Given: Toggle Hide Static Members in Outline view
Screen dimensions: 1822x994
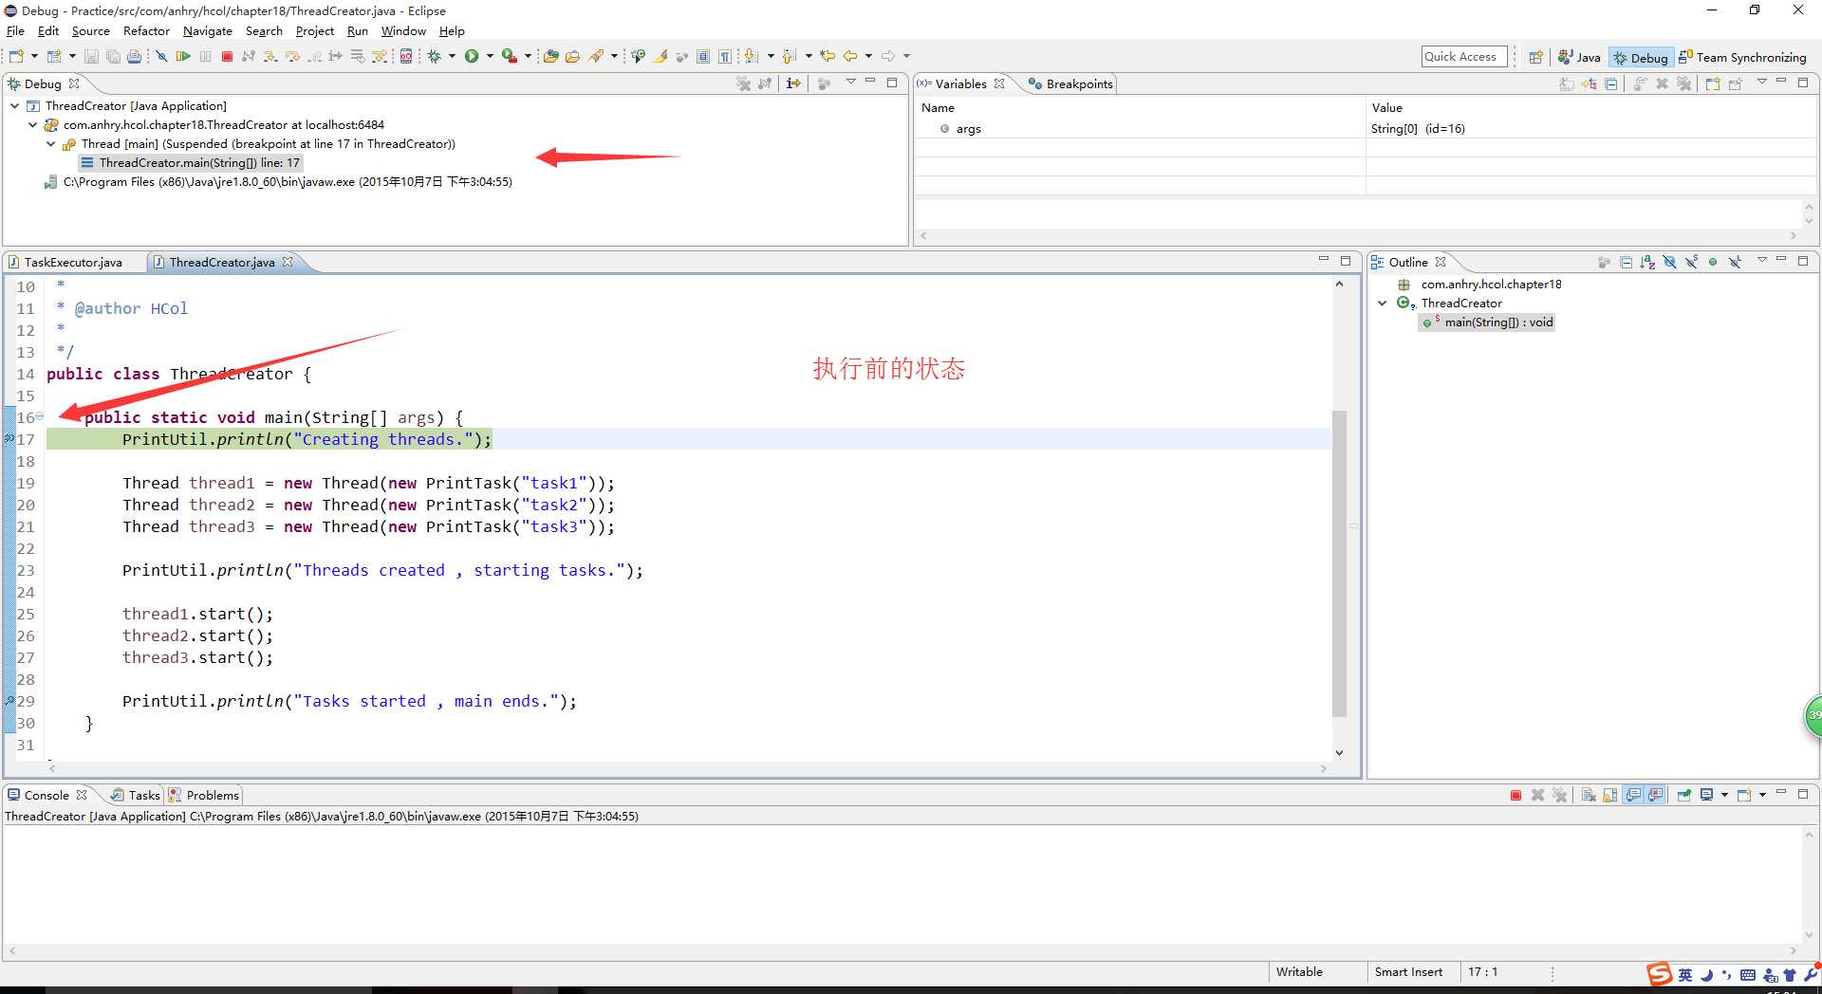Looking at the screenshot, I should click(x=1691, y=262).
